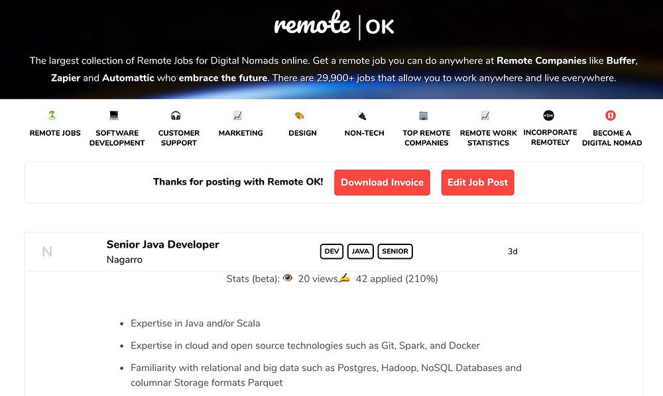The image size is (663, 396).
Task: Go to the Design jobs category
Action: (x=302, y=133)
